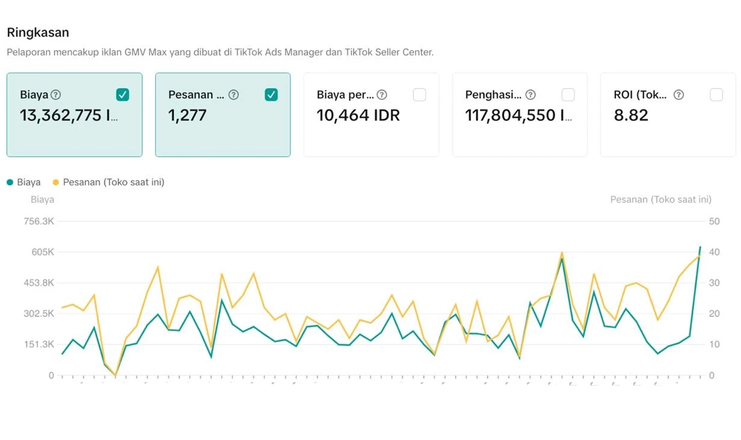Click the Ringkasan section heading

[38, 32]
